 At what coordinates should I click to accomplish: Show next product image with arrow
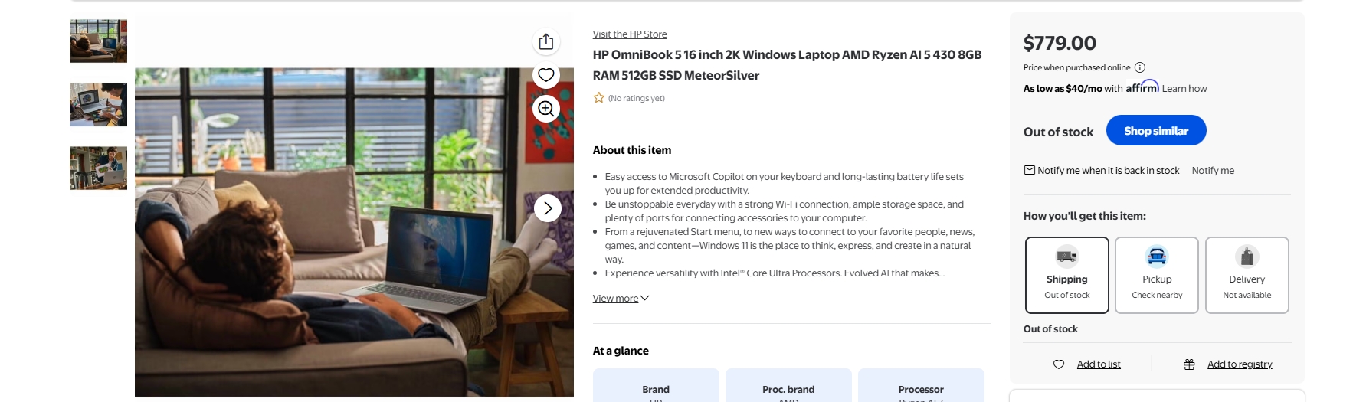coord(548,208)
